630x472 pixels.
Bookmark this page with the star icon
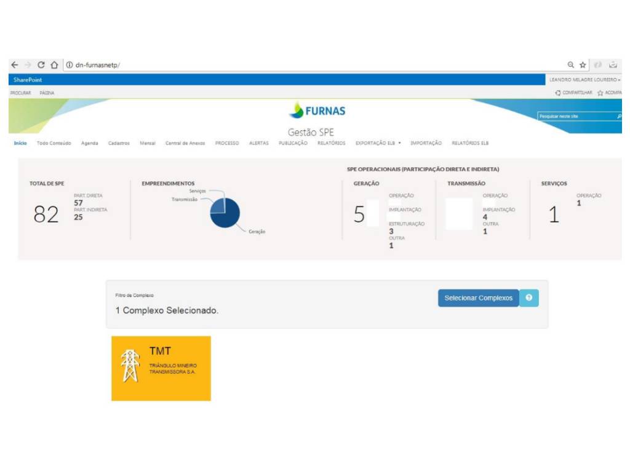pyautogui.click(x=583, y=65)
